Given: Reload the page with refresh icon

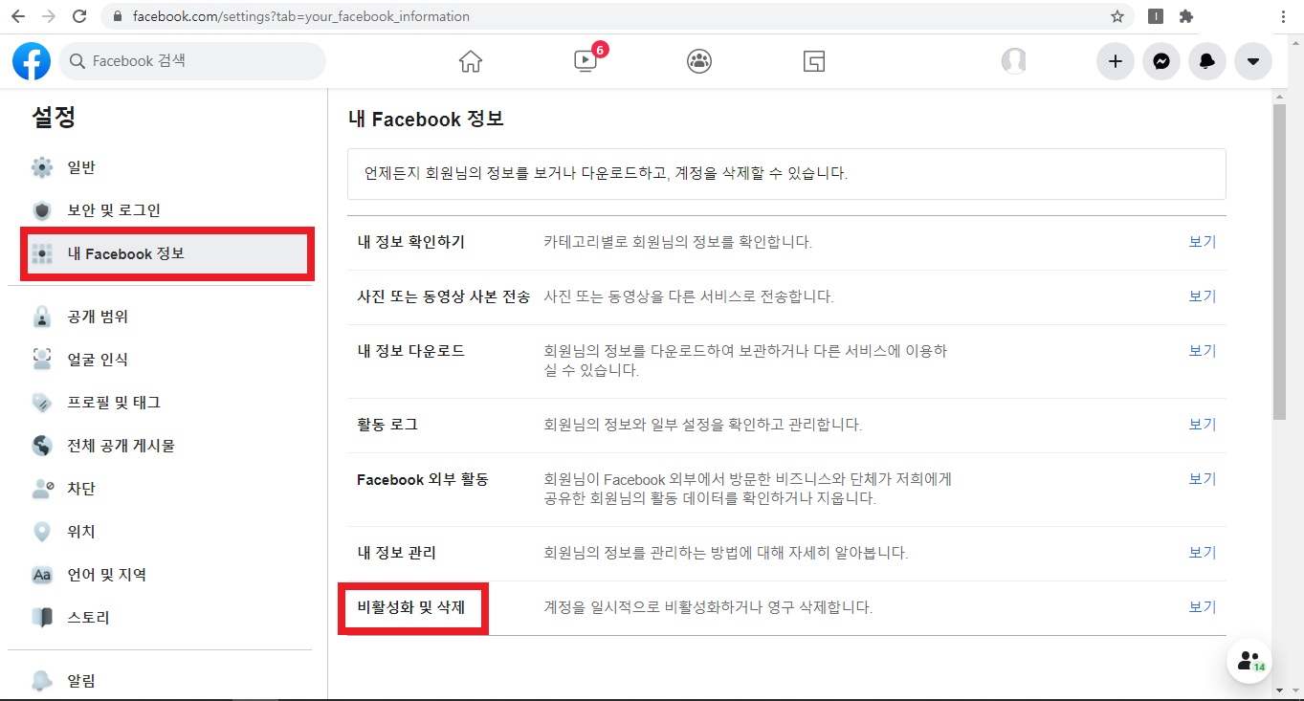Looking at the screenshot, I should (x=79, y=16).
